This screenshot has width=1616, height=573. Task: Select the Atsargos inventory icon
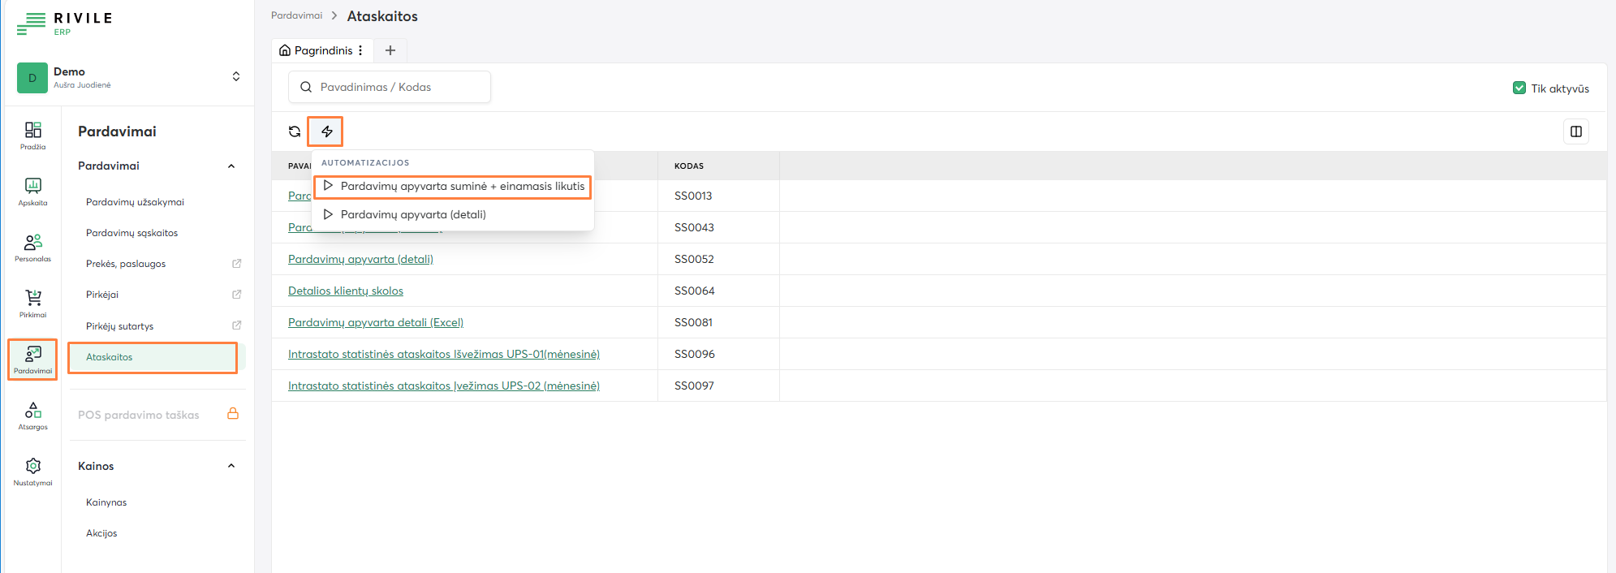click(32, 415)
